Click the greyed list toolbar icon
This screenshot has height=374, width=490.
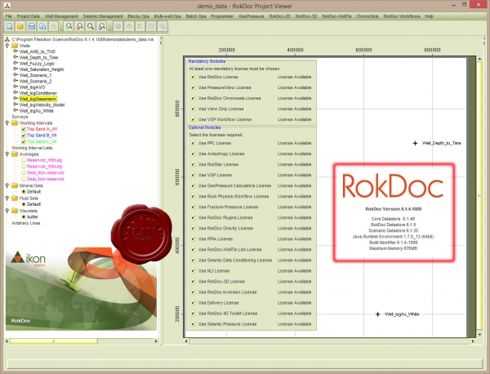140,27
